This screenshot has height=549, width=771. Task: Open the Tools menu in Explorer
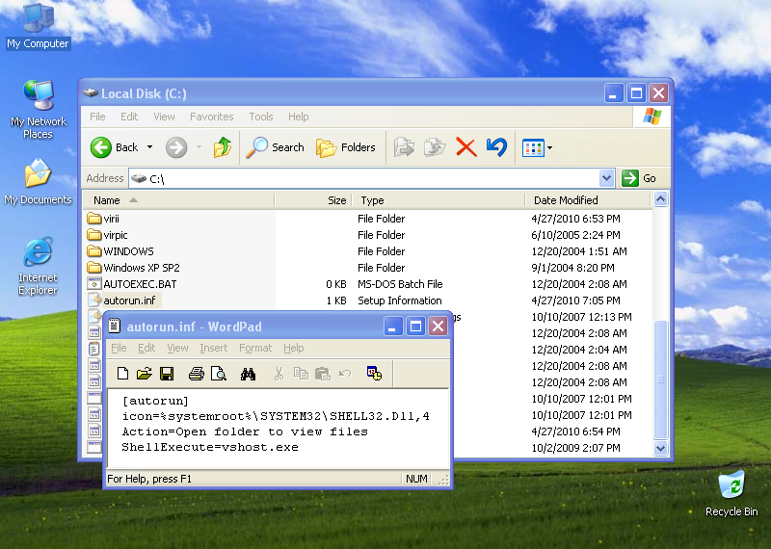click(x=260, y=117)
